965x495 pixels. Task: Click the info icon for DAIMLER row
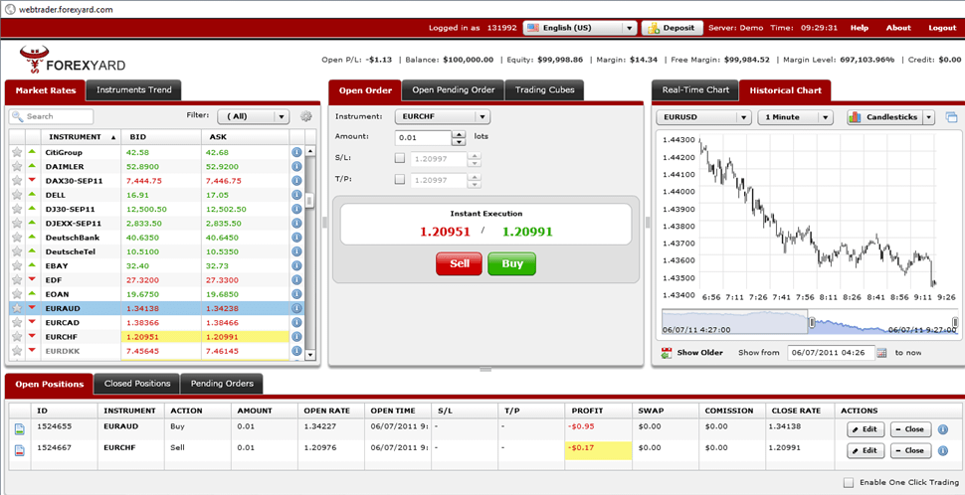click(x=296, y=166)
